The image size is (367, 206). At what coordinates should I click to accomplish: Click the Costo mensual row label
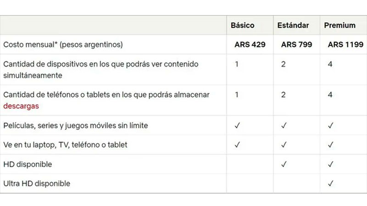pos(63,44)
